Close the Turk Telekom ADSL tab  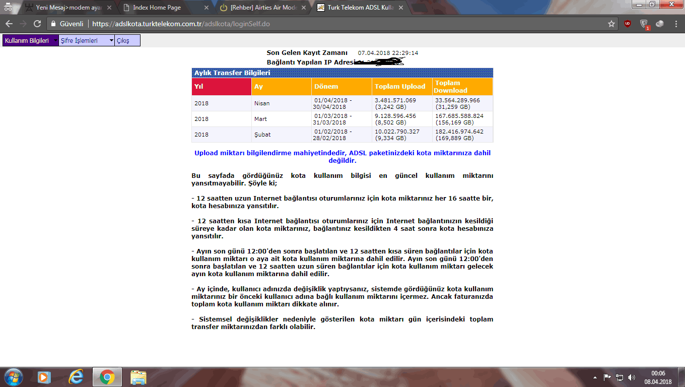tap(401, 8)
